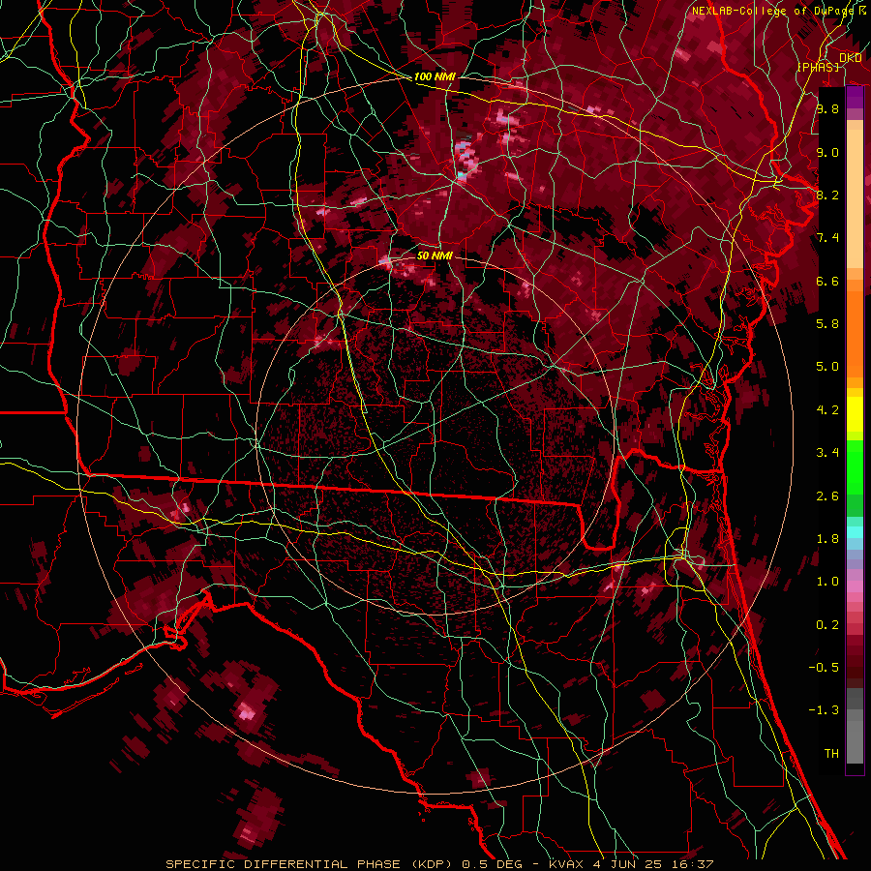The image size is (871, 871).
Task: Click the 0.2 legend value
Action: [827, 625]
